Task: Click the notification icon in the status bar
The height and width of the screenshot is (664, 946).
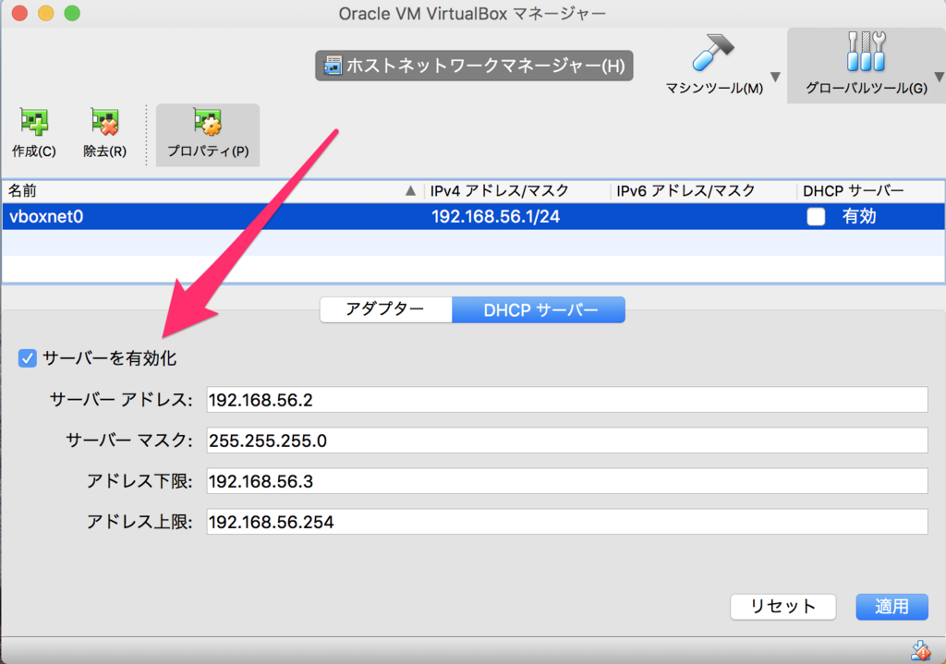Action: 921,651
